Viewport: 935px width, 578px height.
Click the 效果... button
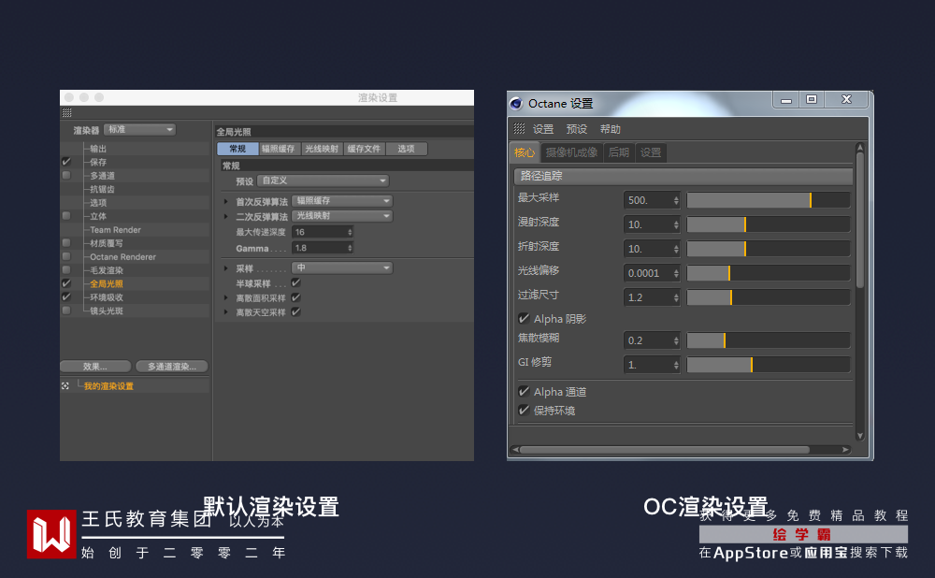click(95, 367)
